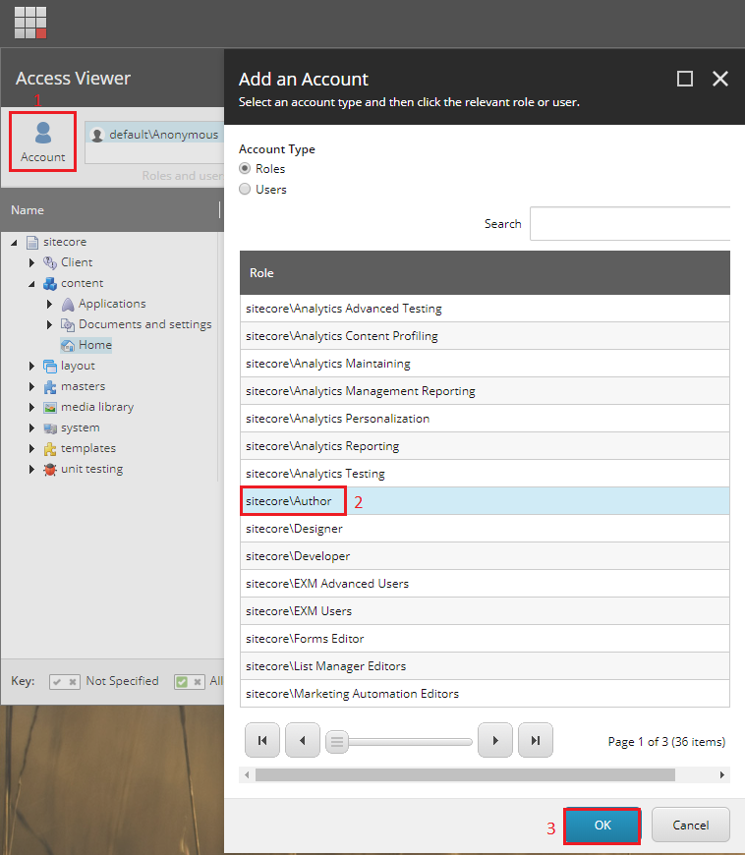Expand Documents and settings node
Viewport: 745px width, 855px height.
click(x=49, y=325)
